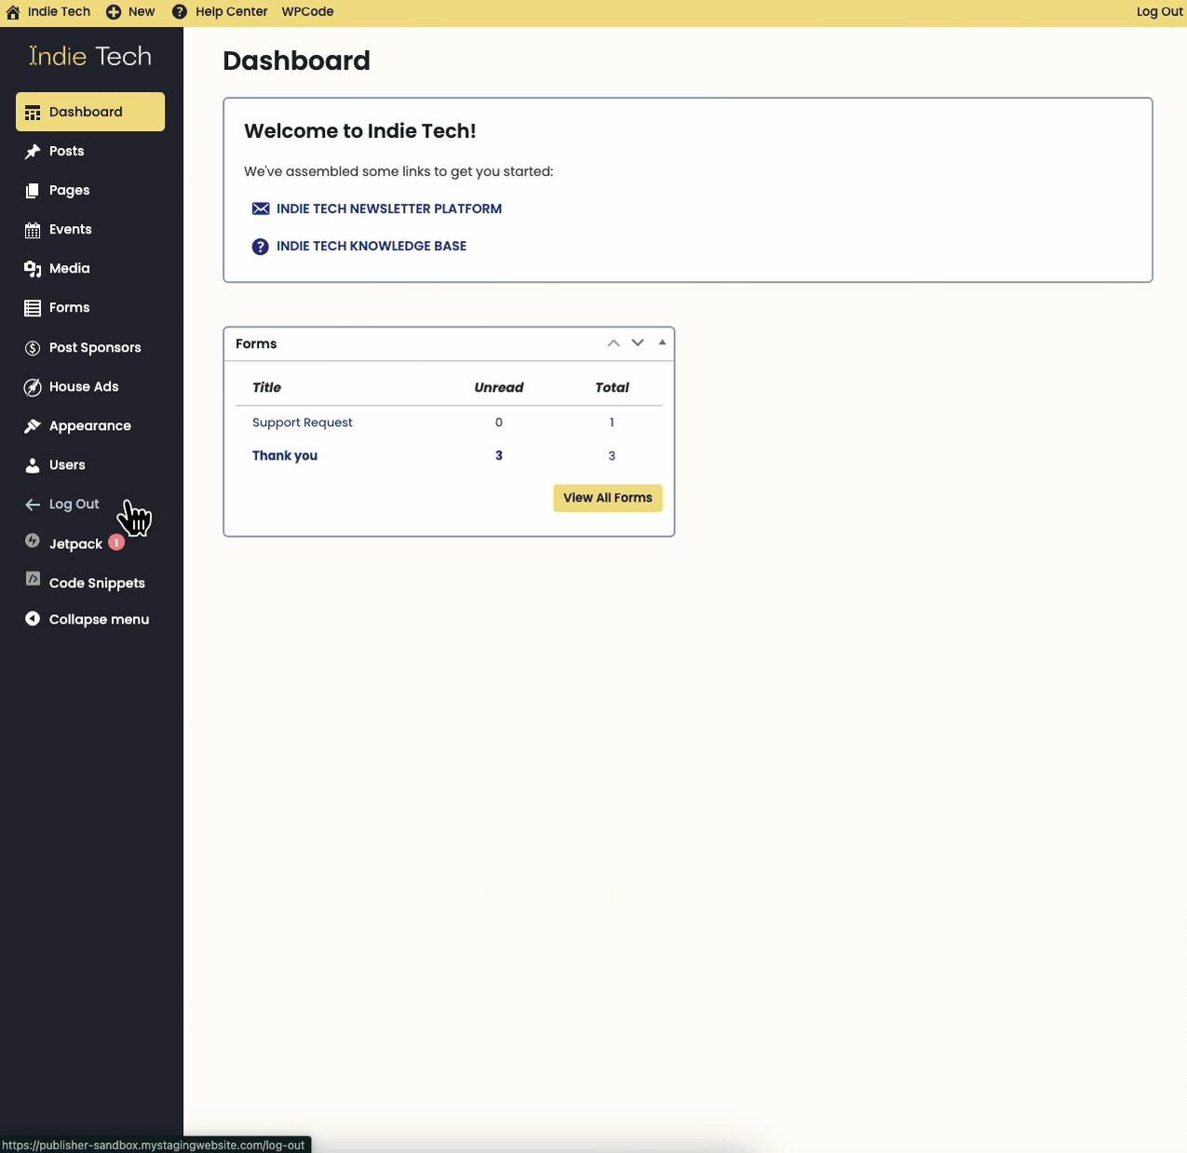Viewport: 1187px width, 1153px height.
Task: Go to the Users section
Action: click(x=67, y=465)
